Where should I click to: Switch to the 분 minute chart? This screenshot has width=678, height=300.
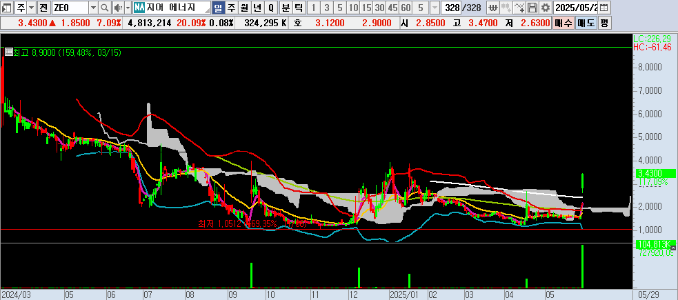tap(286, 8)
